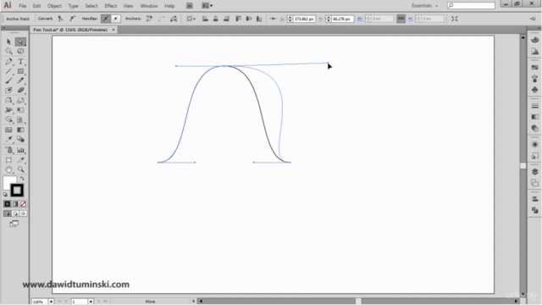The image size is (542, 305).
Task: Open the Type menu
Action: [73, 6]
